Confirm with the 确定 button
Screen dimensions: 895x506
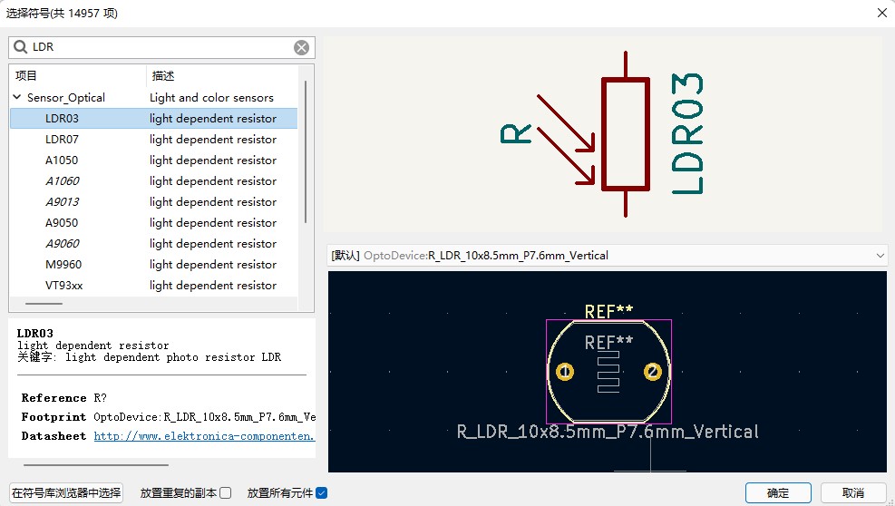pyautogui.click(x=778, y=493)
